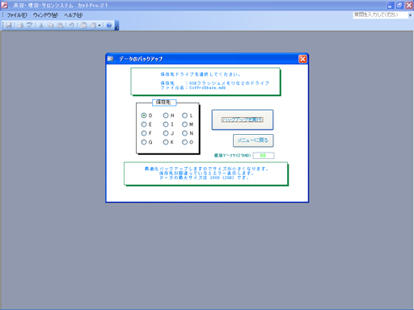Click the Paste clipboard icon

60,25
